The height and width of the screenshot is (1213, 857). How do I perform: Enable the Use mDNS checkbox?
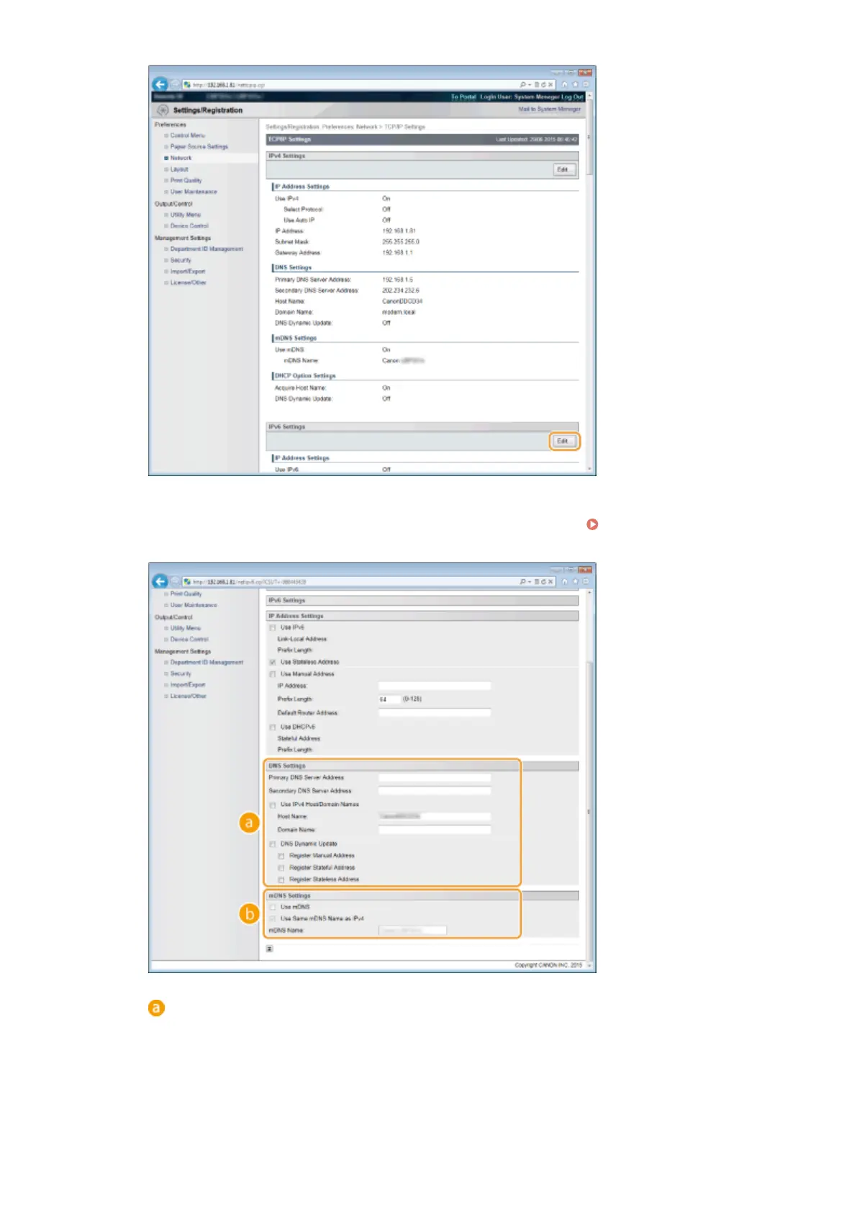point(273,908)
